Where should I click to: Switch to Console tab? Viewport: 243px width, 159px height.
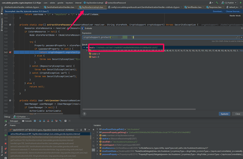point(27,121)
